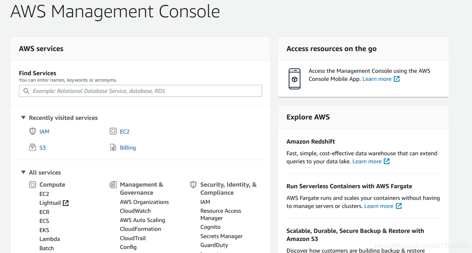Click the Security, Identity & Compliance shield icon

[x=193, y=185]
